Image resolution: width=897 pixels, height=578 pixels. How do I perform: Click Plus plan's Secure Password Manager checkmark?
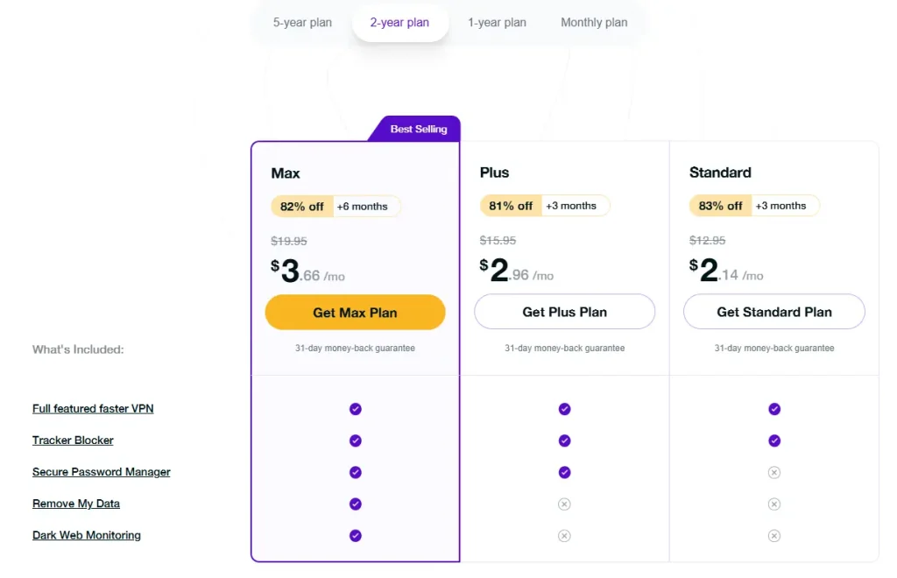pos(564,472)
